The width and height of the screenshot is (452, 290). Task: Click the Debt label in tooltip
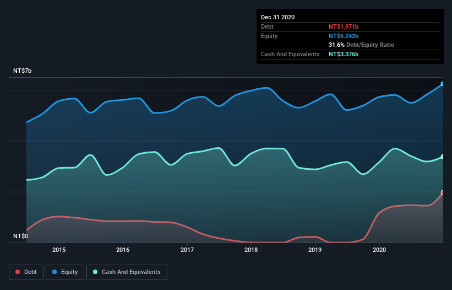coord(267,26)
